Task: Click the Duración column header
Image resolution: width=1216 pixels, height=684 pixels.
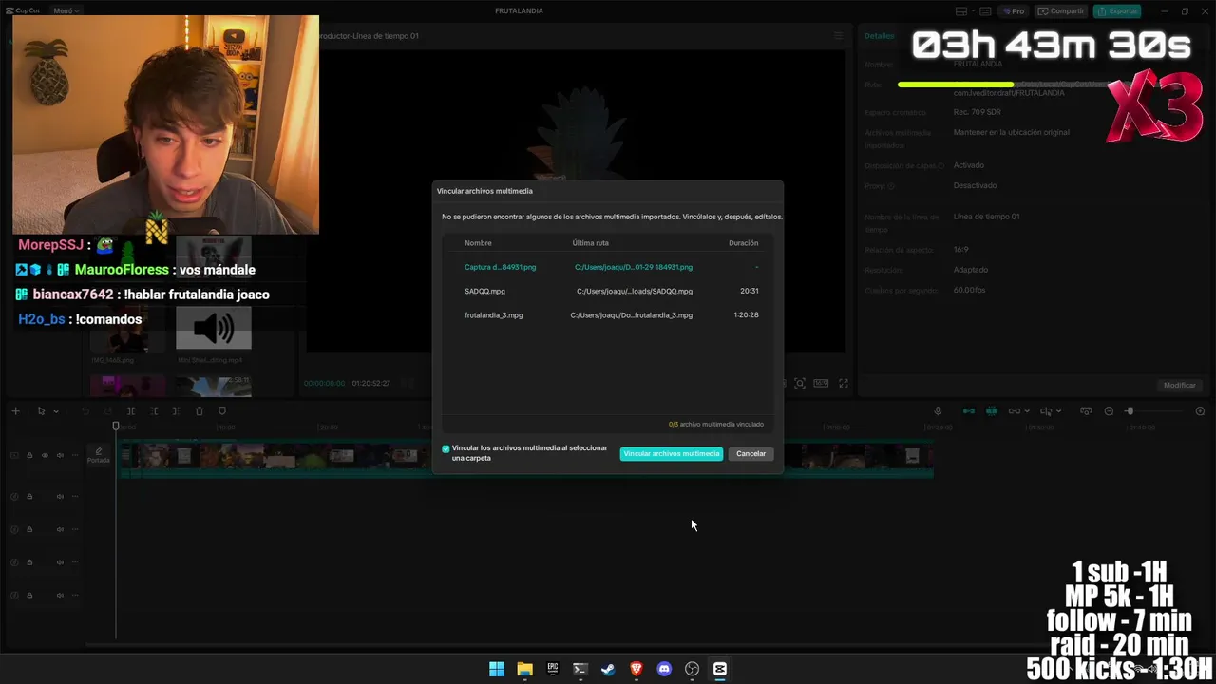Action: tap(743, 243)
